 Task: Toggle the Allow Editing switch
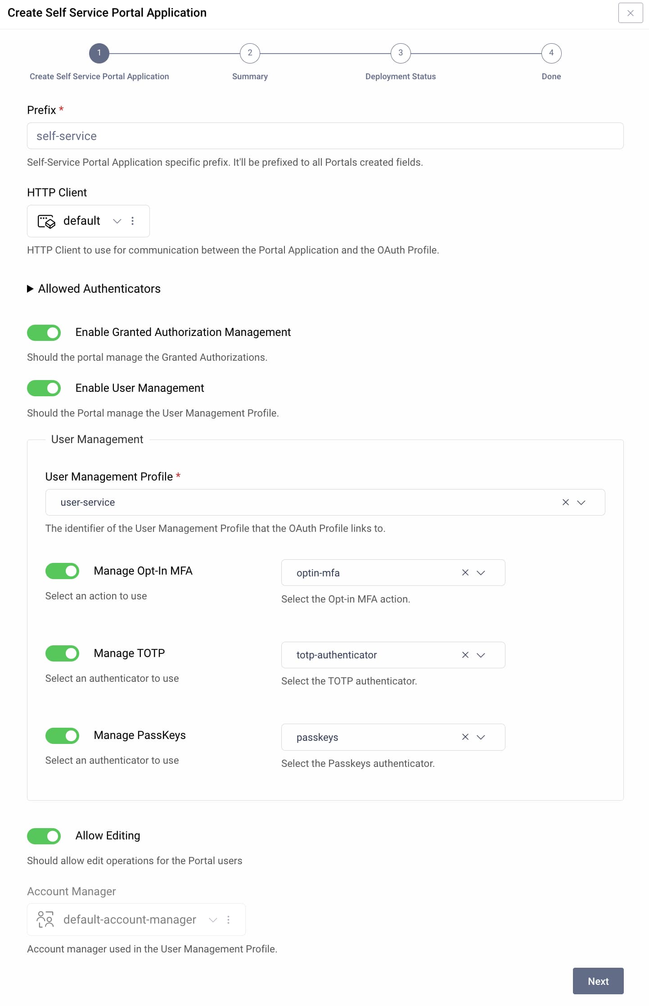coord(44,836)
